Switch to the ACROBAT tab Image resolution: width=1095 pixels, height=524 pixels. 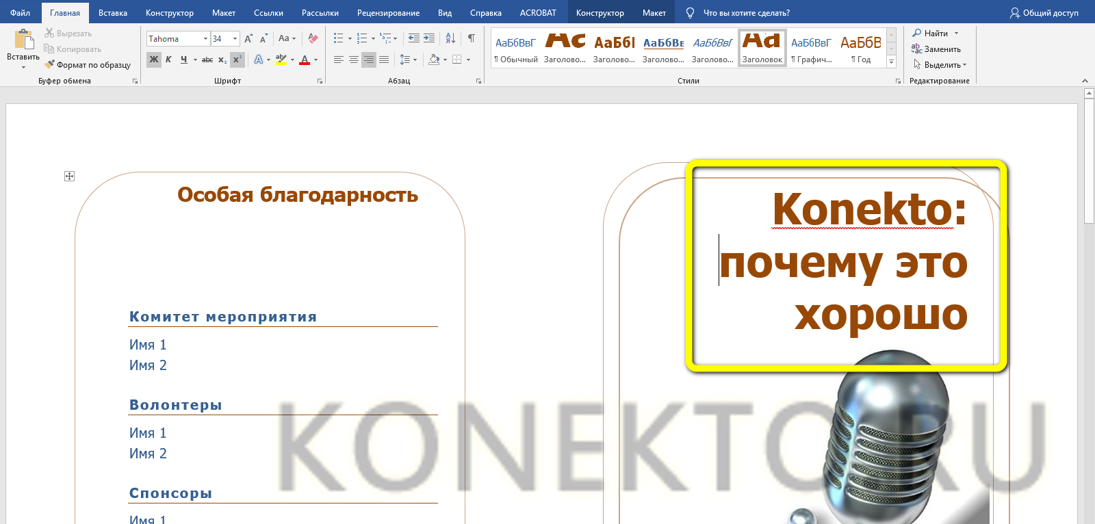(538, 13)
